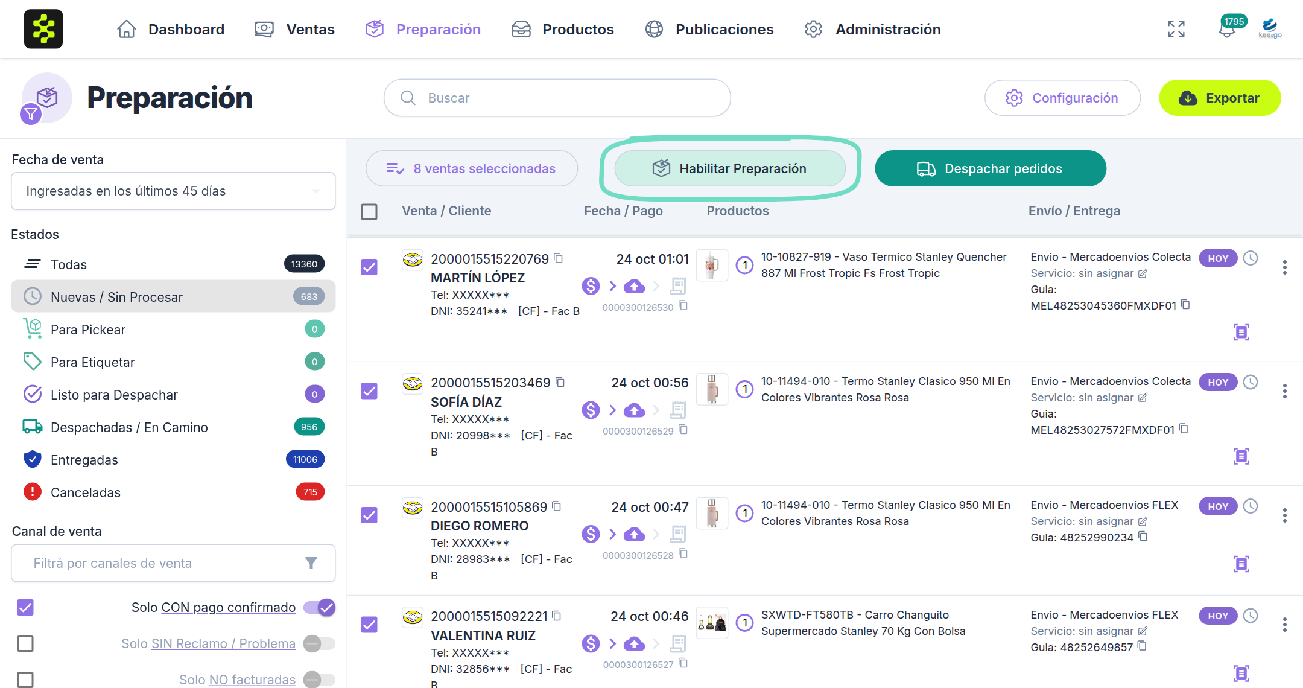Enable Solo SIN Reclamo / Problema toggle
The image size is (1303, 688).
coord(320,643)
